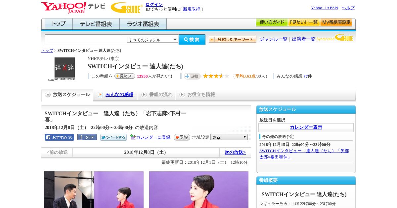Open the ジャンル一覧 link

point(274,39)
